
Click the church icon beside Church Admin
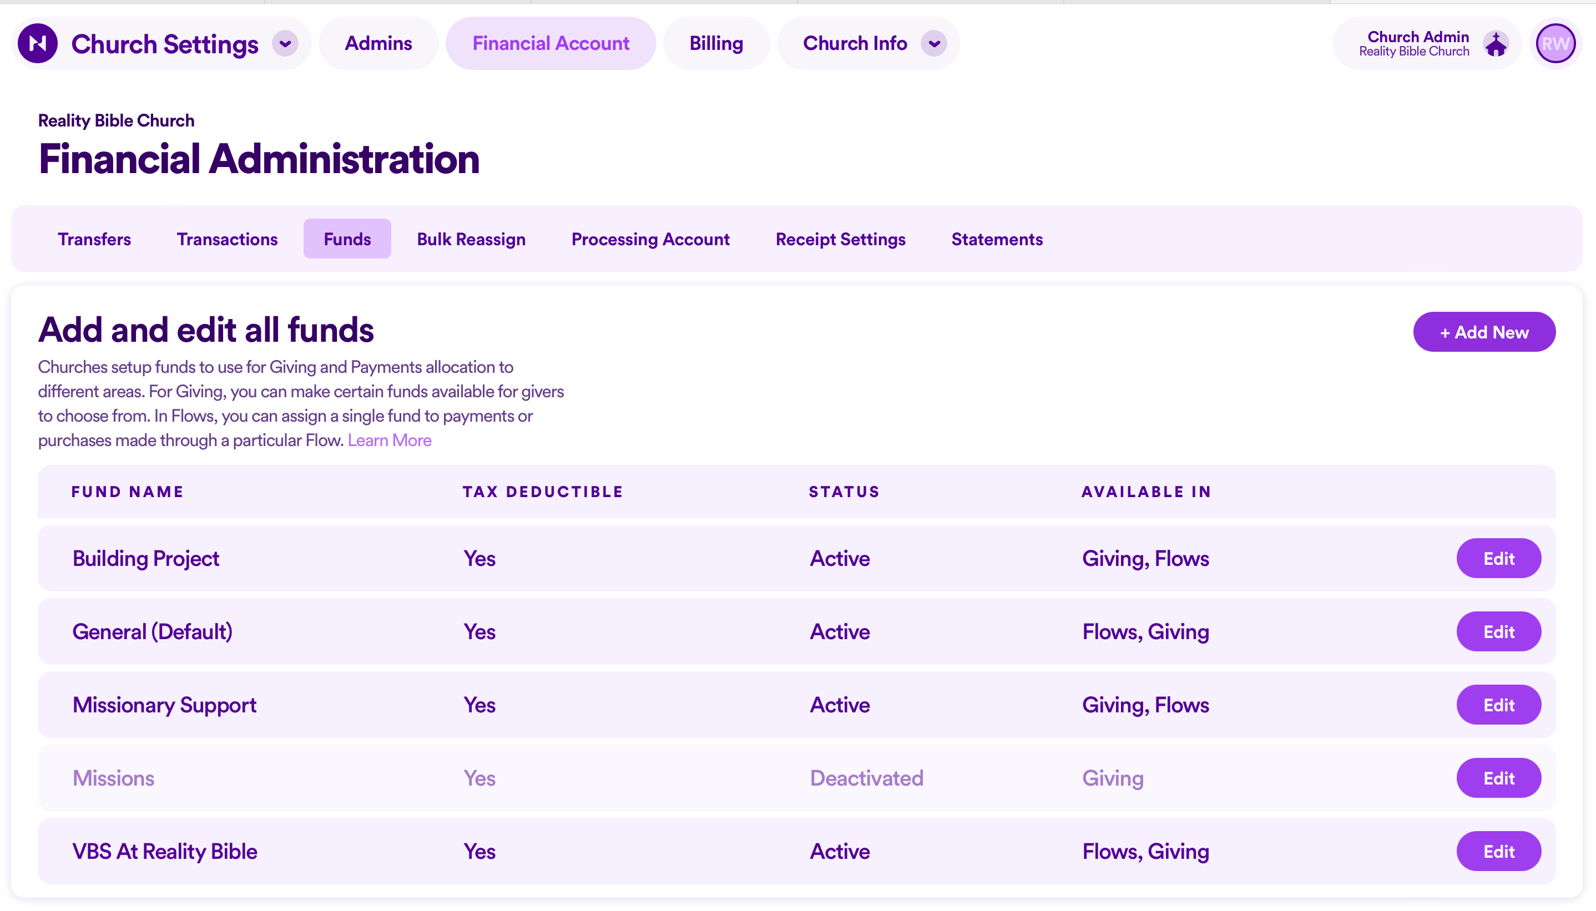point(1495,43)
